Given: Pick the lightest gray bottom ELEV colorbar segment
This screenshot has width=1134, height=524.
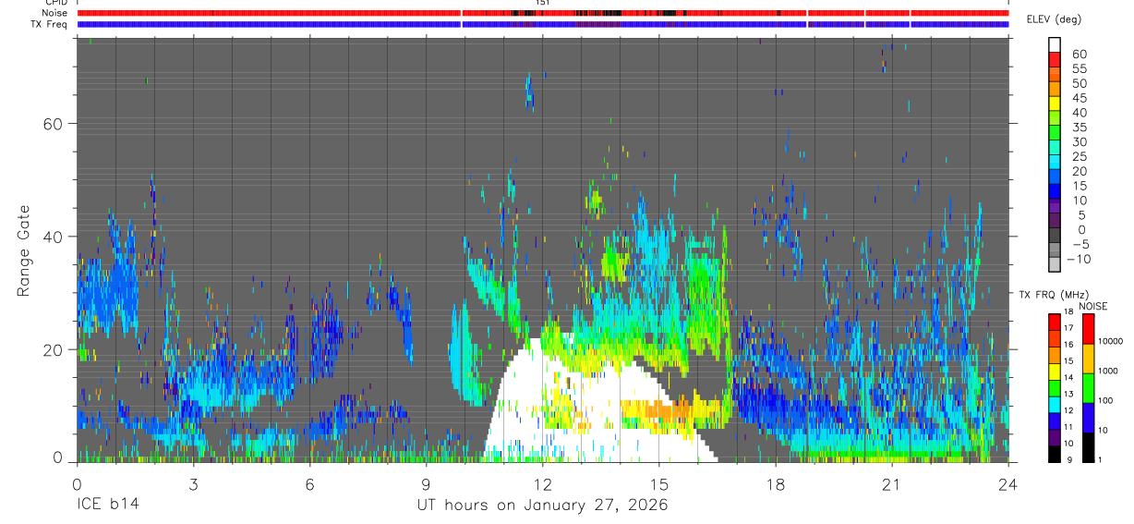Looking at the screenshot, I should pos(1055,265).
